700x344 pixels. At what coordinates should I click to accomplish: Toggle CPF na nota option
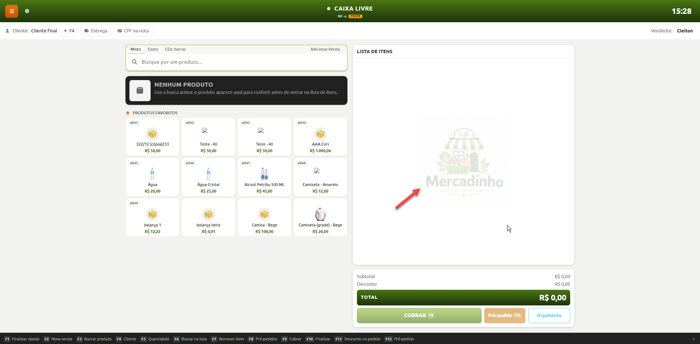point(133,31)
